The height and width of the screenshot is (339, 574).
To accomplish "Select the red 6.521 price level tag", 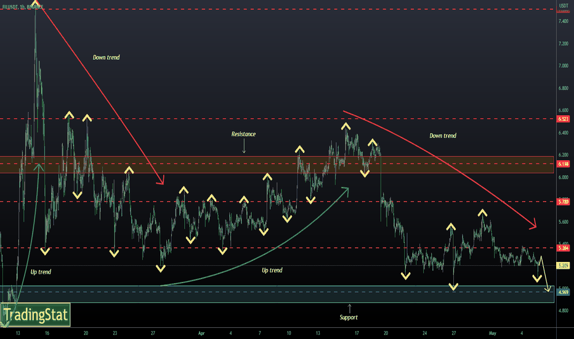I will click(x=563, y=119).
